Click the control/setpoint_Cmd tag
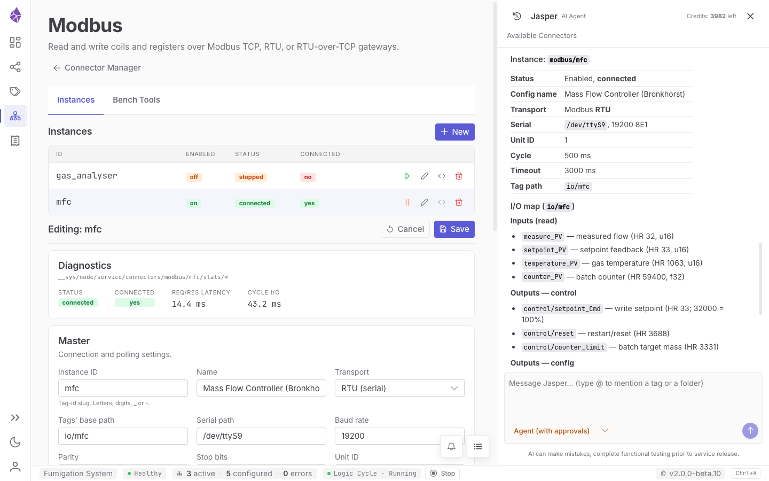 pos(562,309)
